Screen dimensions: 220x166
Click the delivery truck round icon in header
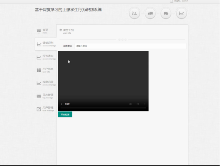(150, 13)
